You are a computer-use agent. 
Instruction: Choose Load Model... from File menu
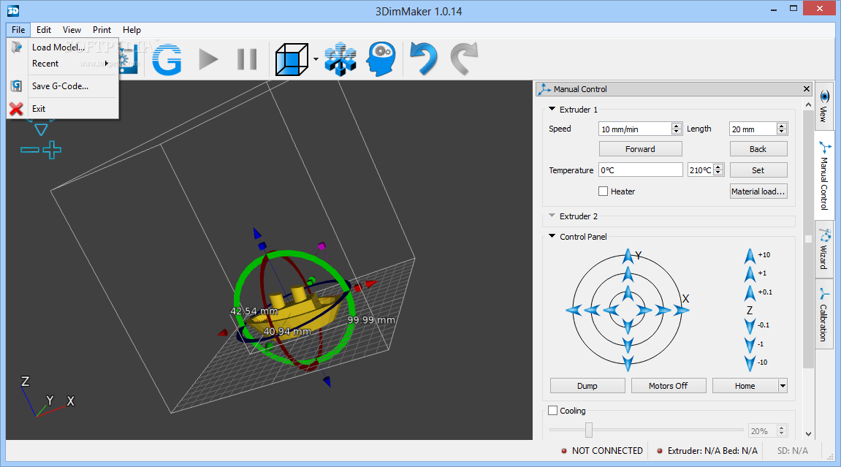tap(62, 48)
